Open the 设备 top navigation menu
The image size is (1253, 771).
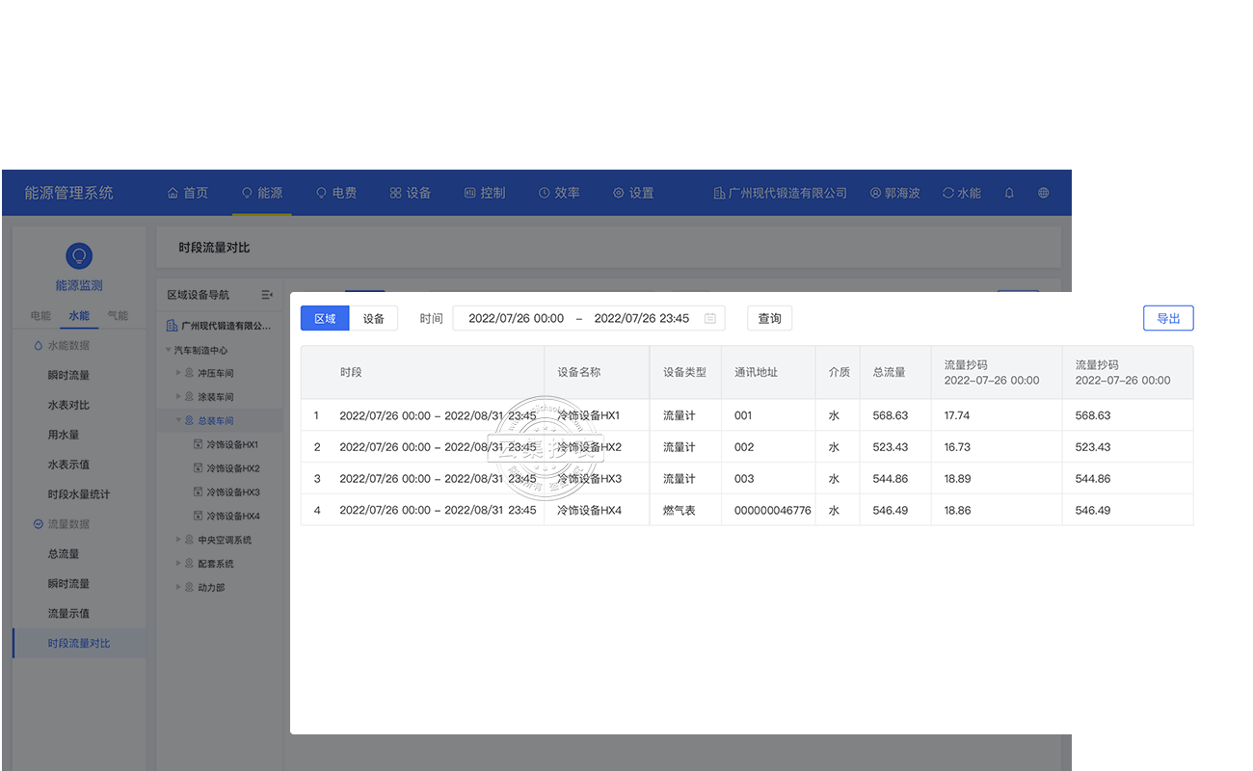[x=410, y=193]
